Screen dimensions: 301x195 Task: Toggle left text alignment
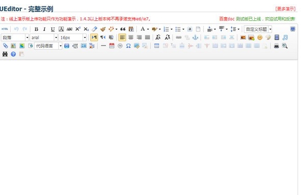pyautogui.click(x=122, y=37)
